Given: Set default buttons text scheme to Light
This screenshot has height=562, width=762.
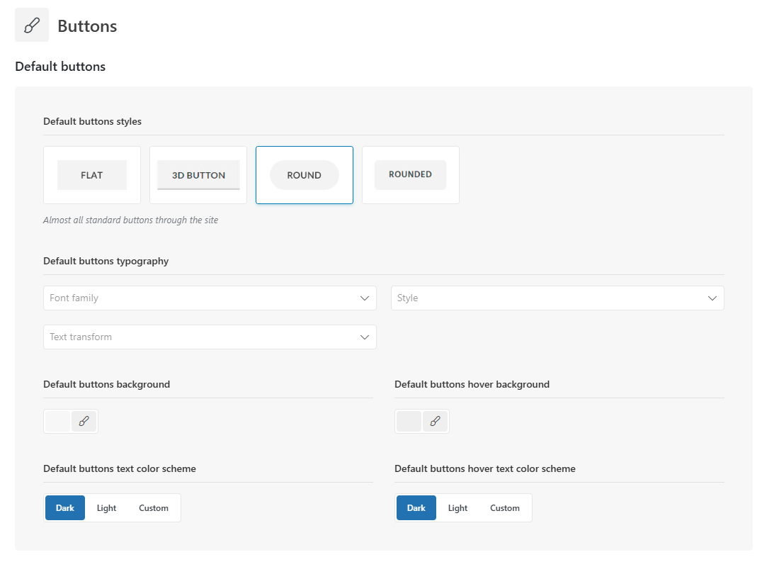Looking at the screenshot, I should click(x=106, y=508).
